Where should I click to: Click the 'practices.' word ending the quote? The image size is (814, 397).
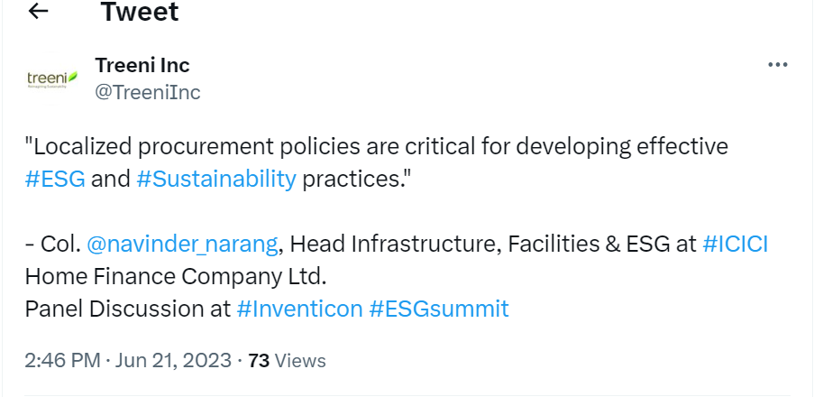pyautogui.click(x=357, y=179)
